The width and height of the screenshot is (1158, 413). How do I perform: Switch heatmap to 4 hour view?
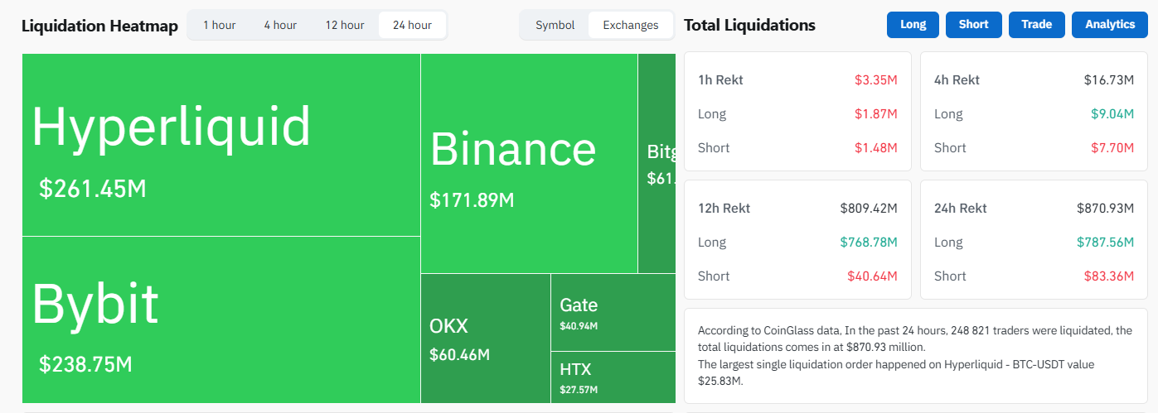tap(280, 25)
